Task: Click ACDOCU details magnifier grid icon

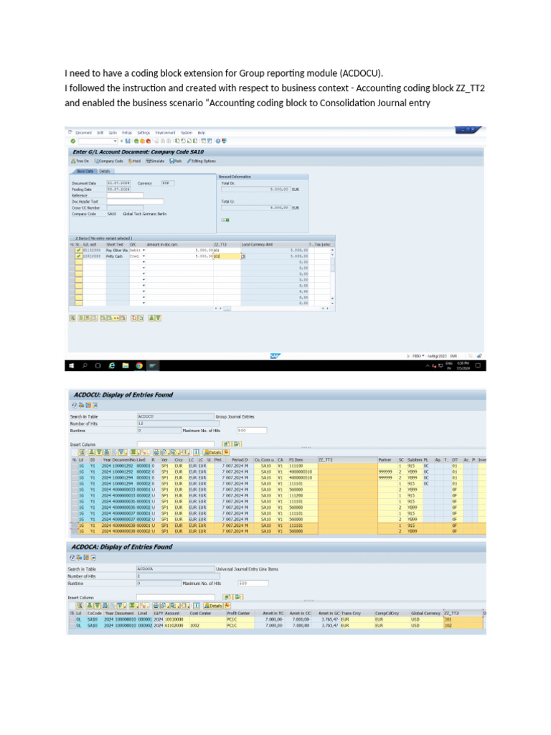Action: [82, 452]
